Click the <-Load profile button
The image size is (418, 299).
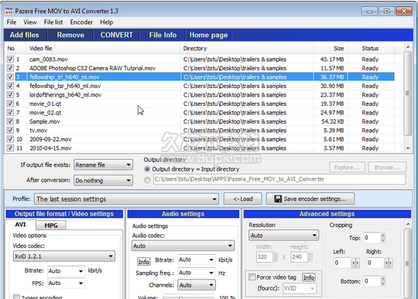(x=243, y=199)
